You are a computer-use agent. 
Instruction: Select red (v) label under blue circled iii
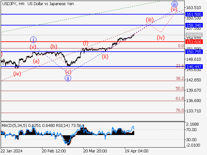tap(174, 9)
